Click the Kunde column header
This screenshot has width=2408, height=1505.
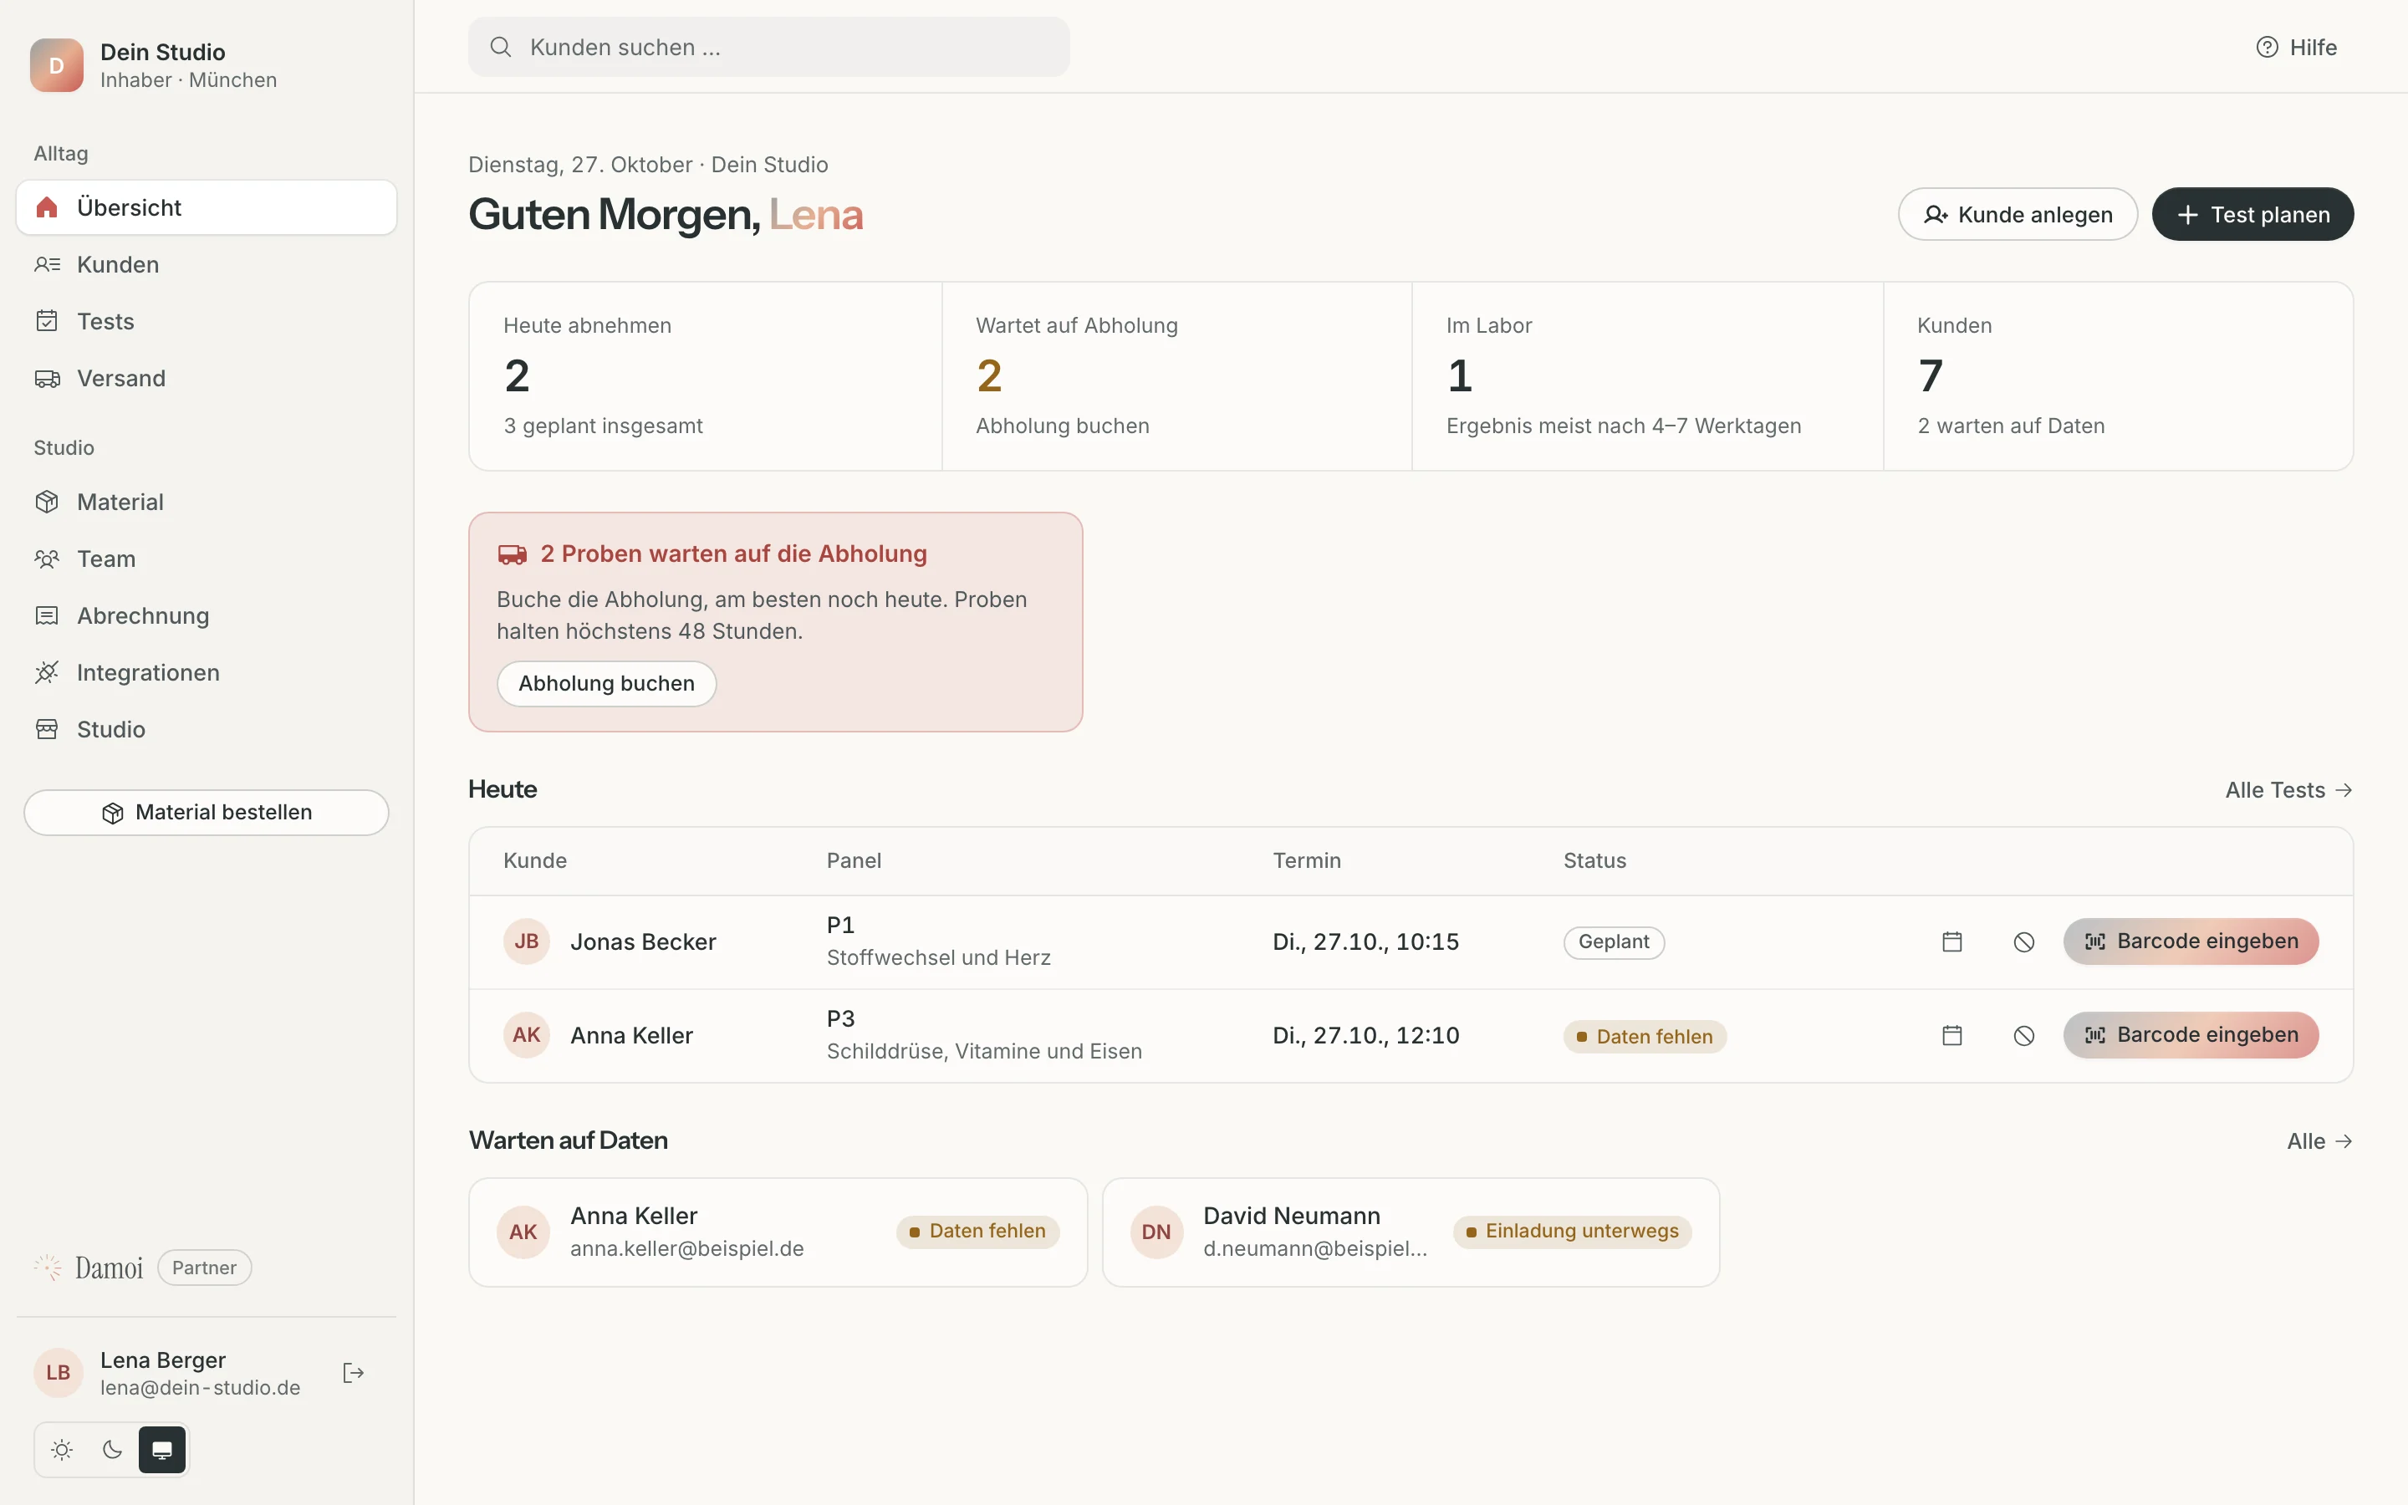point(535,860)
